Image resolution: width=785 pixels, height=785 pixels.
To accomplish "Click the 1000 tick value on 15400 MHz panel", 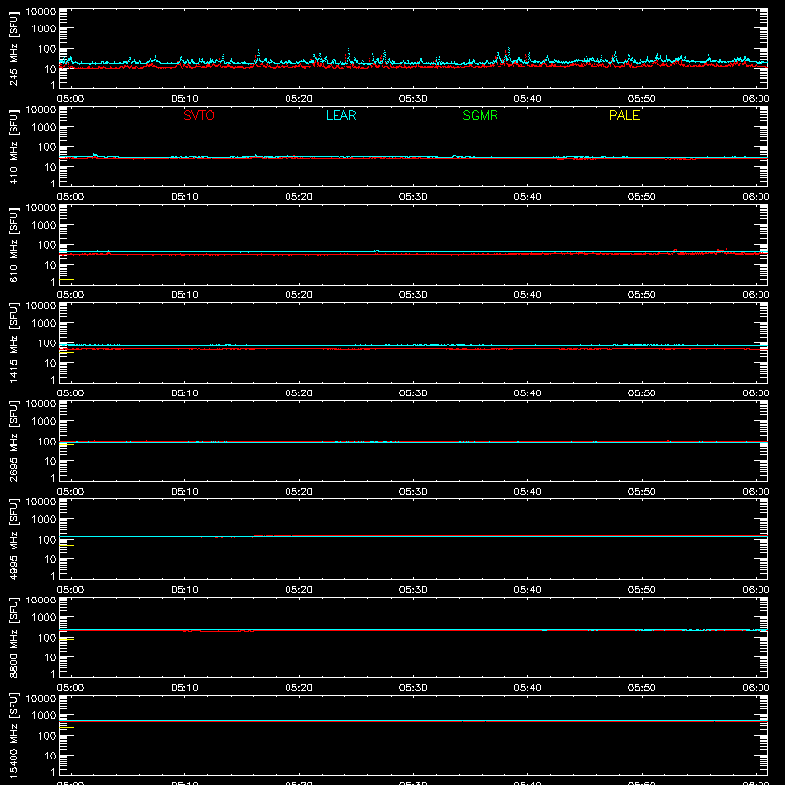I will click(44, 716).
